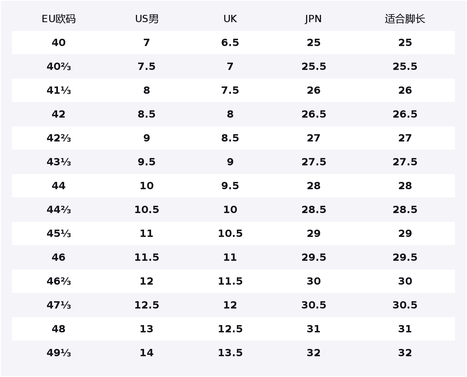Select foot length 28 cell in last column
467x377 pixels.
click(405, 186)
